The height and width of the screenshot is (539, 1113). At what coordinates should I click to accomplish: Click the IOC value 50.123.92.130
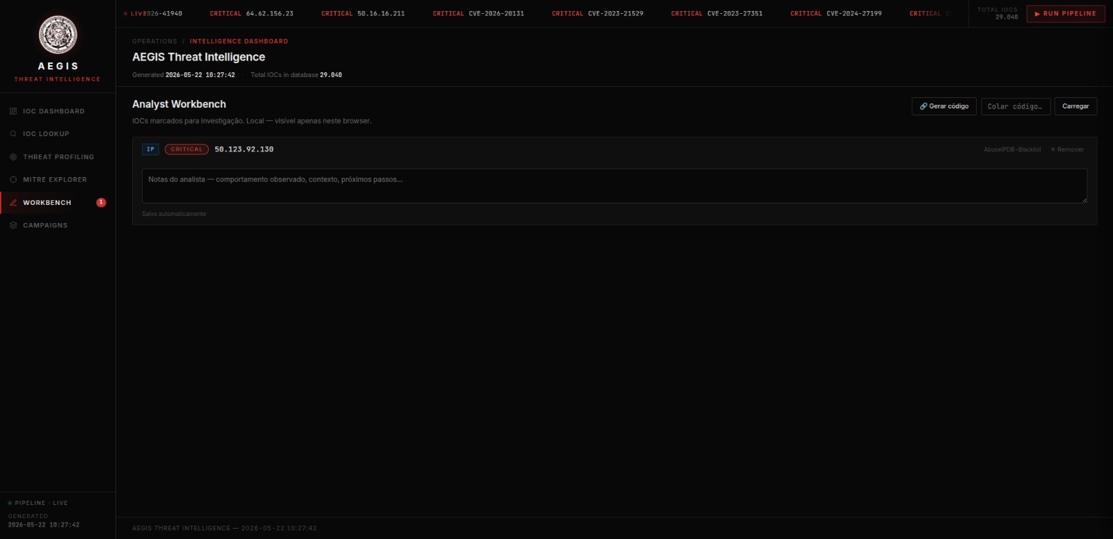244,149
